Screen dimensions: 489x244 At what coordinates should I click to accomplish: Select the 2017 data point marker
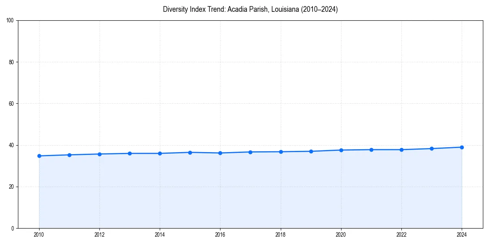pos(250,152)
